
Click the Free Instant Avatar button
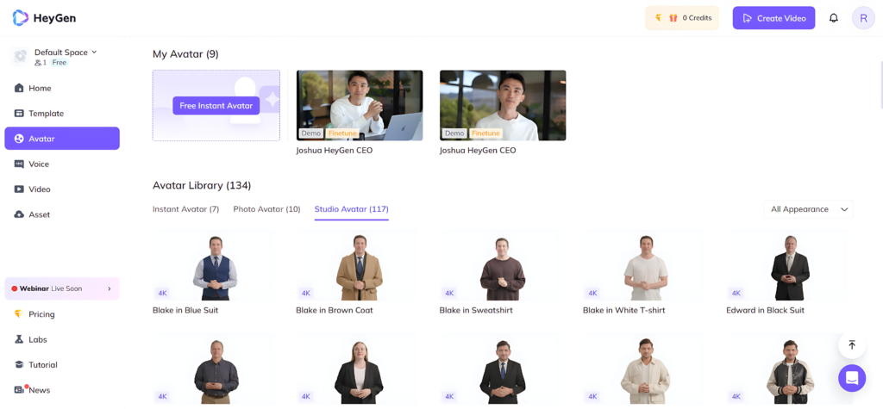(x=216, y=106)
